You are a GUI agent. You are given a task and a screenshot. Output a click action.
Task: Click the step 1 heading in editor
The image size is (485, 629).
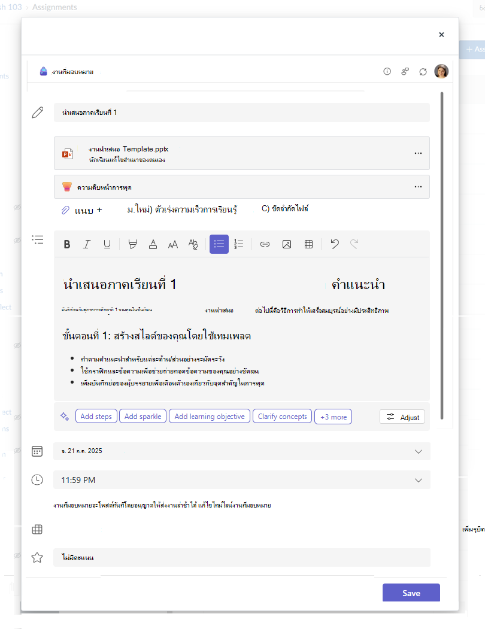click(x=157, y=336)
